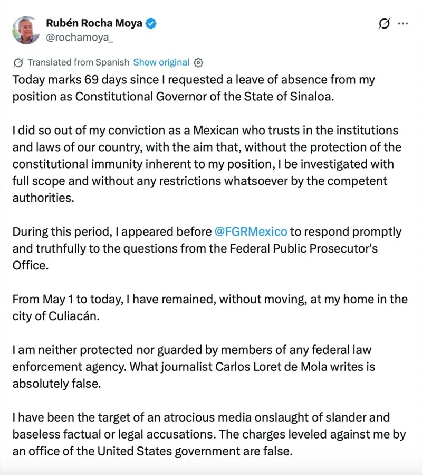Click the blue verified badge
422x475 pixels.
151,23
